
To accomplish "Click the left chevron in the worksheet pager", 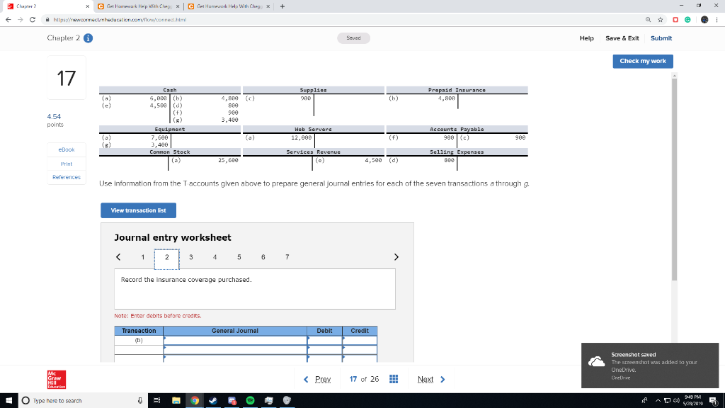I will (118, 257).
